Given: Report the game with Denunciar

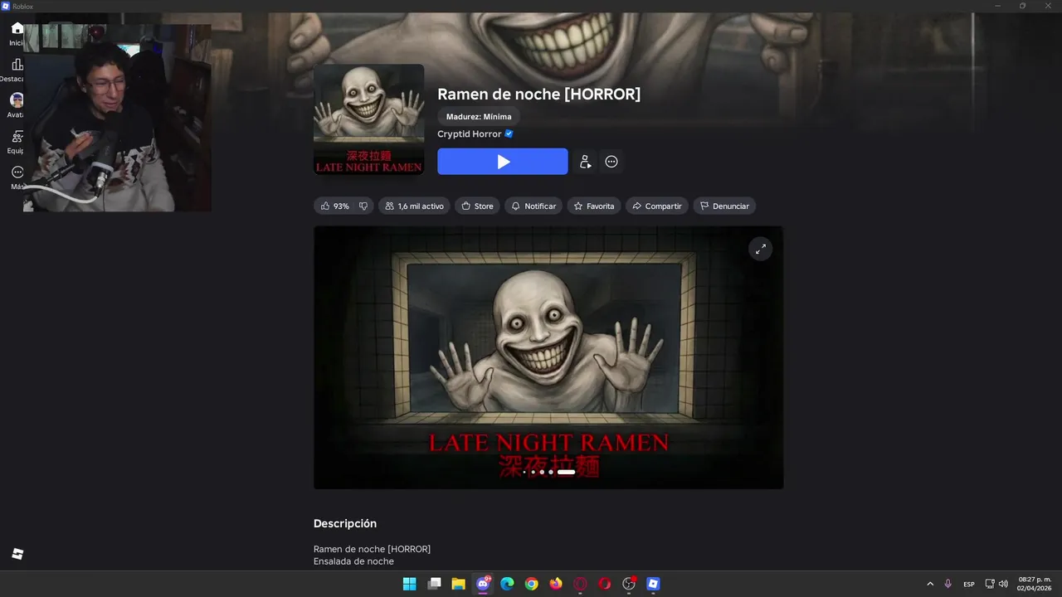Looking at the screenshot, I should tap(724, 206).
